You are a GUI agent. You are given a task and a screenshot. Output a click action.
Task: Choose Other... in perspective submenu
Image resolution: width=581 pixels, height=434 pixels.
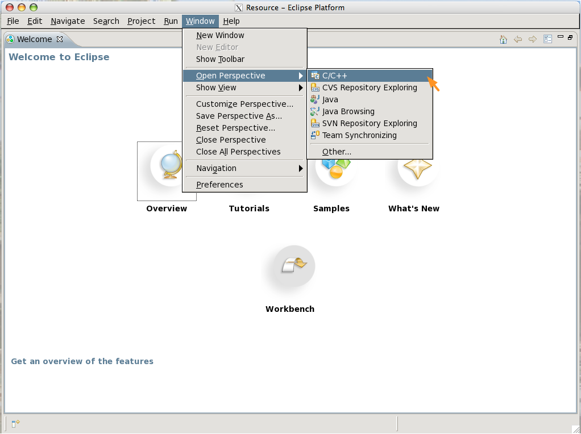(370, 152)
